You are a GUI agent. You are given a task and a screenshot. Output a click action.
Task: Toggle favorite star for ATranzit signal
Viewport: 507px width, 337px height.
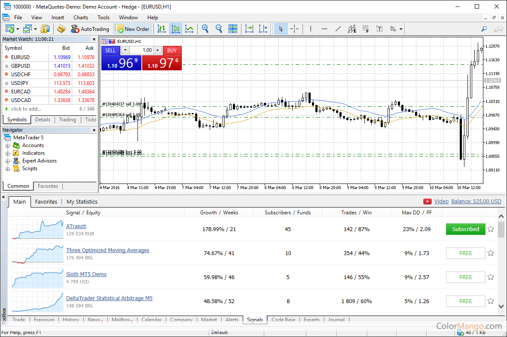coord(491,229)
